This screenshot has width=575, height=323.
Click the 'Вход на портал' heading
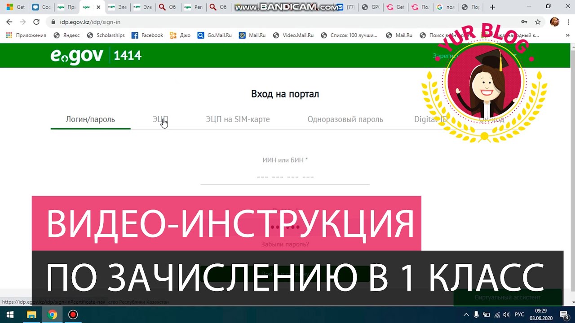[285, 94]
